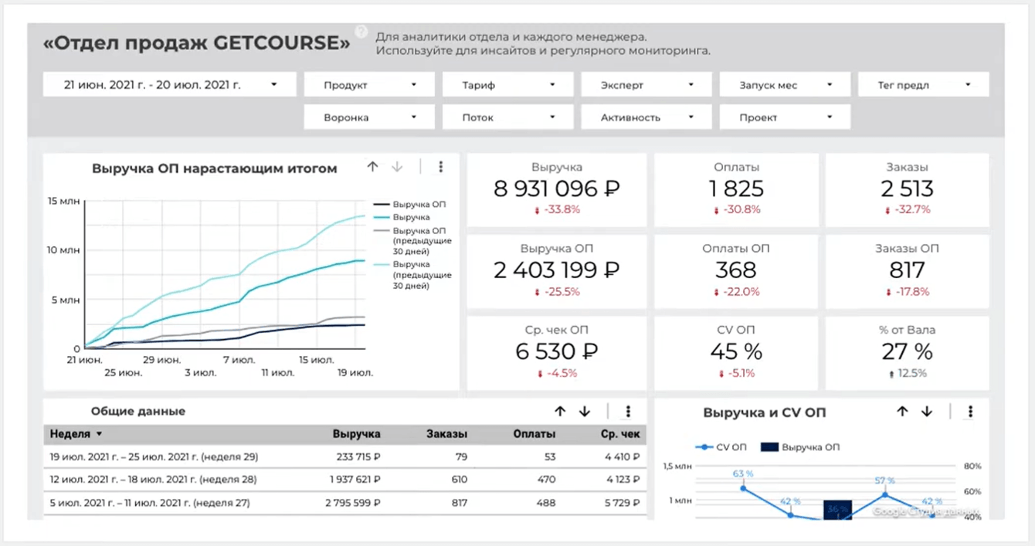Select row 12 июл. – 18 июл. (неделя 28)
Viewport: 1035px width, 546px height.
(345, 480)
